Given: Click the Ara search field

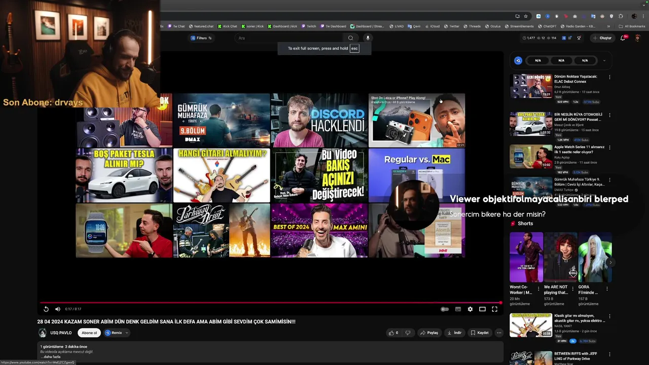Looking at the screenshot, I should click(289, 38).
